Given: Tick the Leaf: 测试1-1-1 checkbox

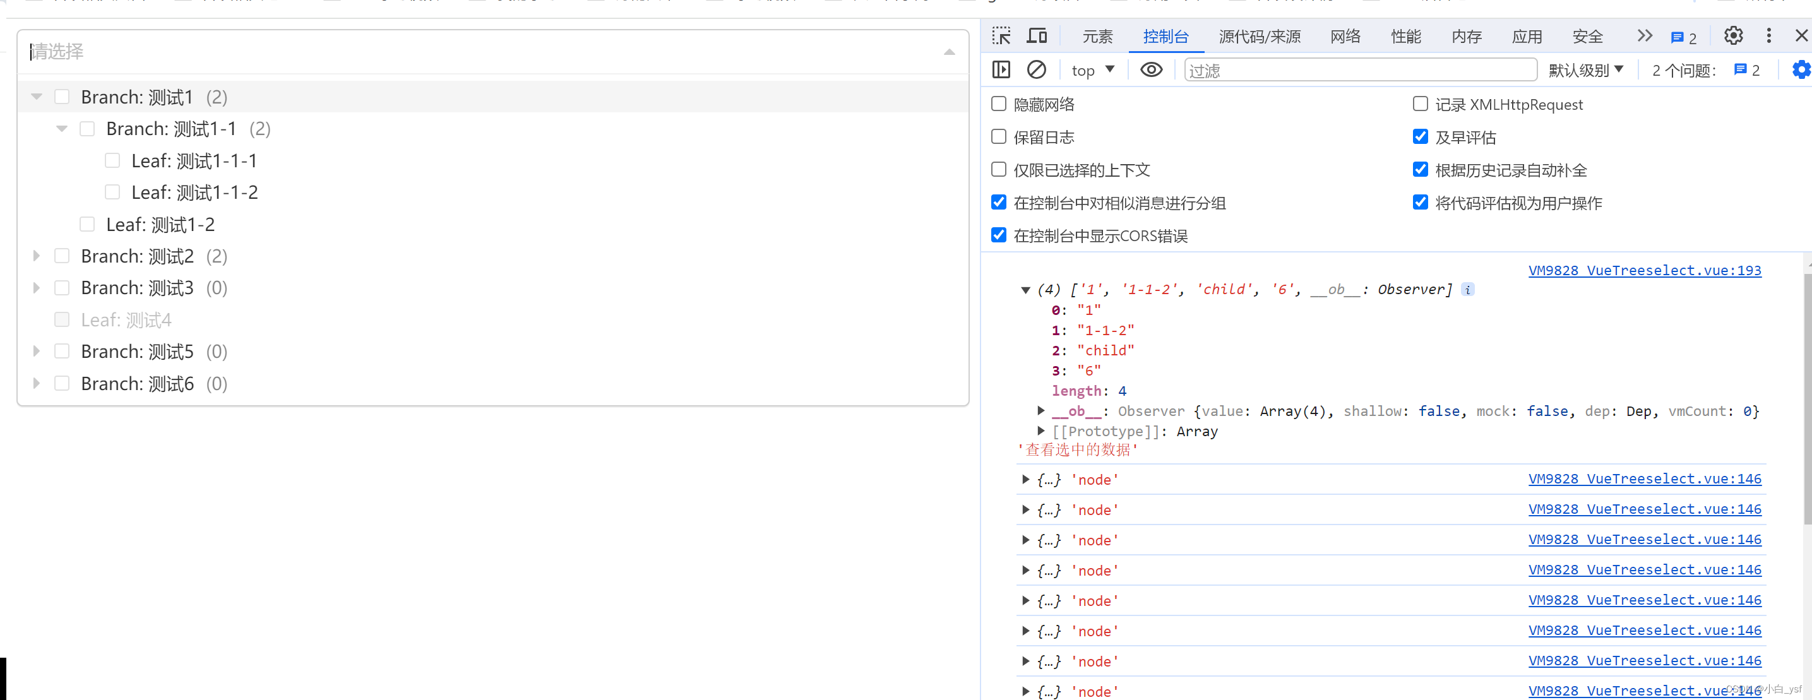Looking at the screenshot, I should coord(112,160).
